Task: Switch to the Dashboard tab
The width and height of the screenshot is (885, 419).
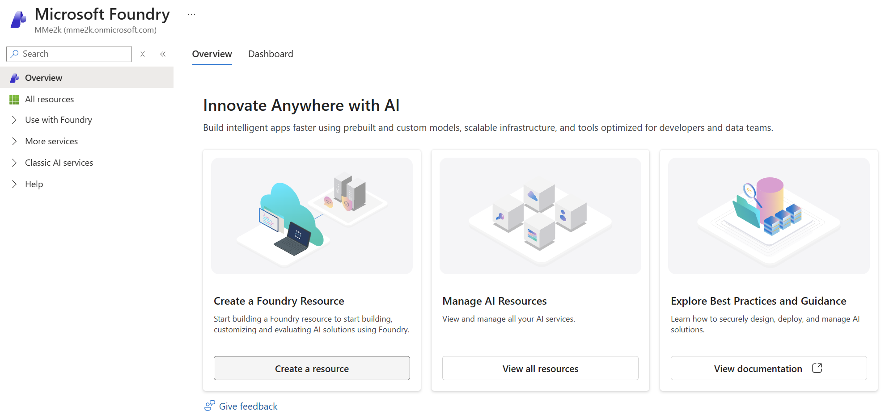Action: point(271,54)
